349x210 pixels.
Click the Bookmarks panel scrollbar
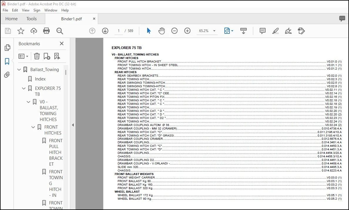[x=66, y=72]
